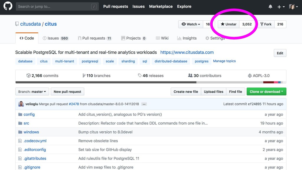This screenshot has width=302, height=170.
Task: Select the scale topic tag
Action: coord(110,61)
